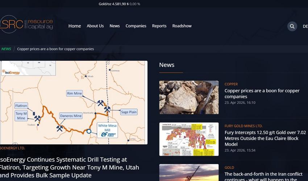Click the FURY GOLD MINES LTD. tag
The image size is (308, 181).
pos(244,126)
